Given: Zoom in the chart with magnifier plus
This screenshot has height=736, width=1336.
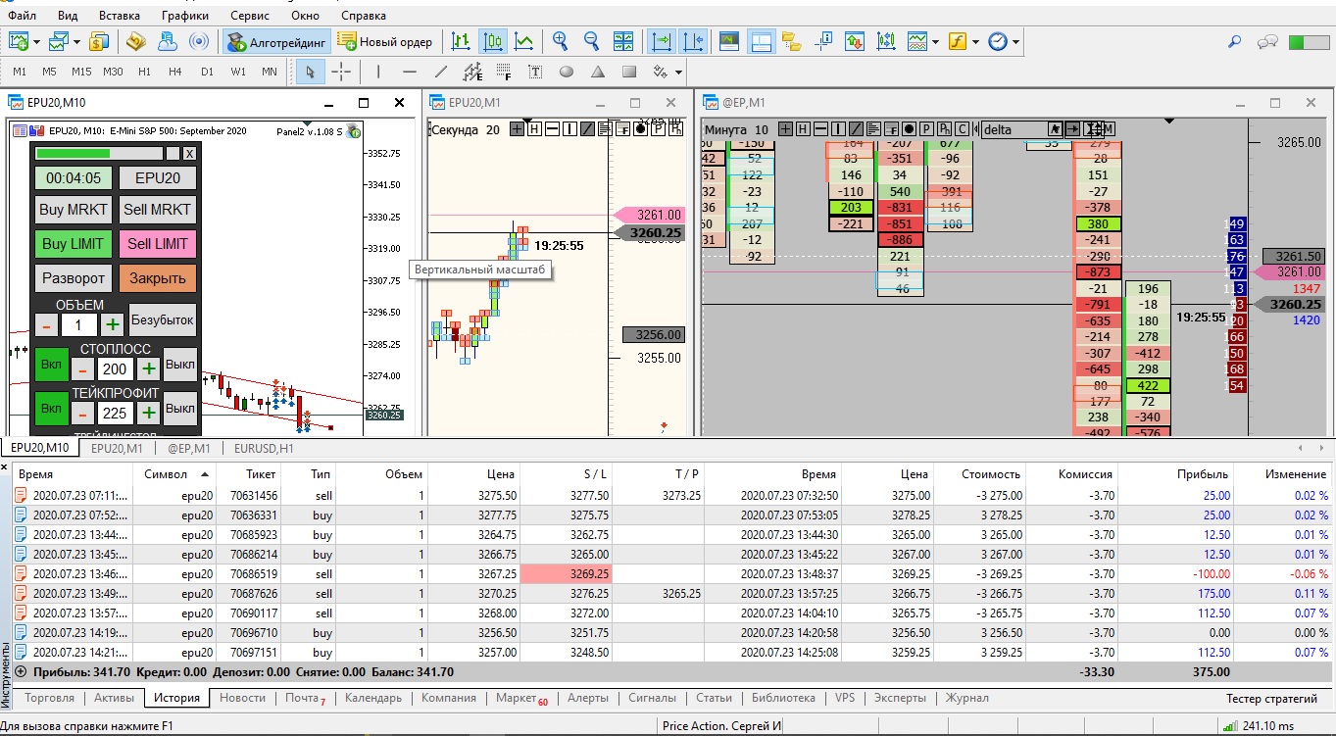Looking at the screenshot, I should click(561, 41).
